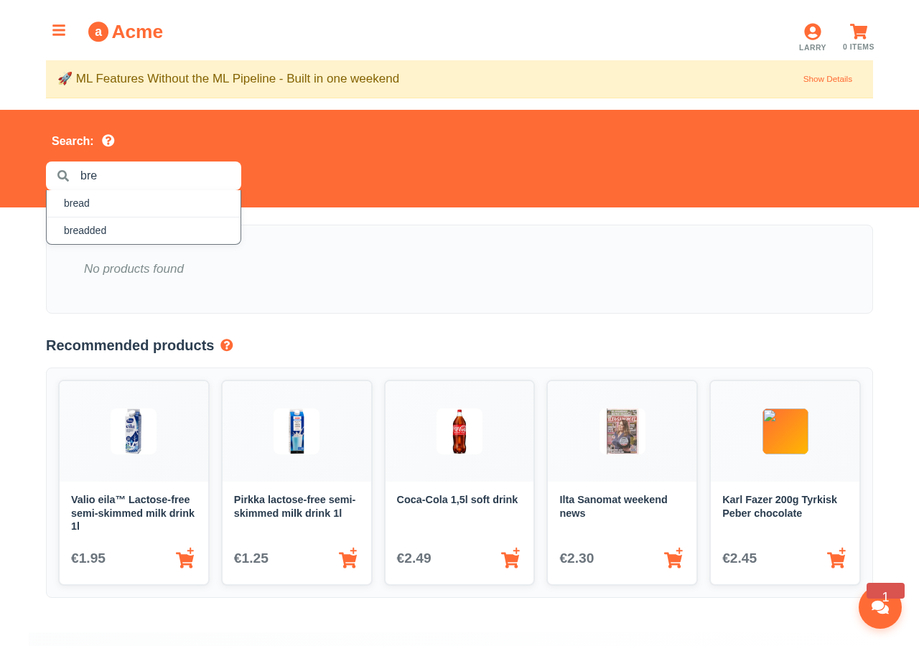Open the hamburger navigation menu
Image resolution: width=919 pixels, height=646 pixels.
coord(59,31)
